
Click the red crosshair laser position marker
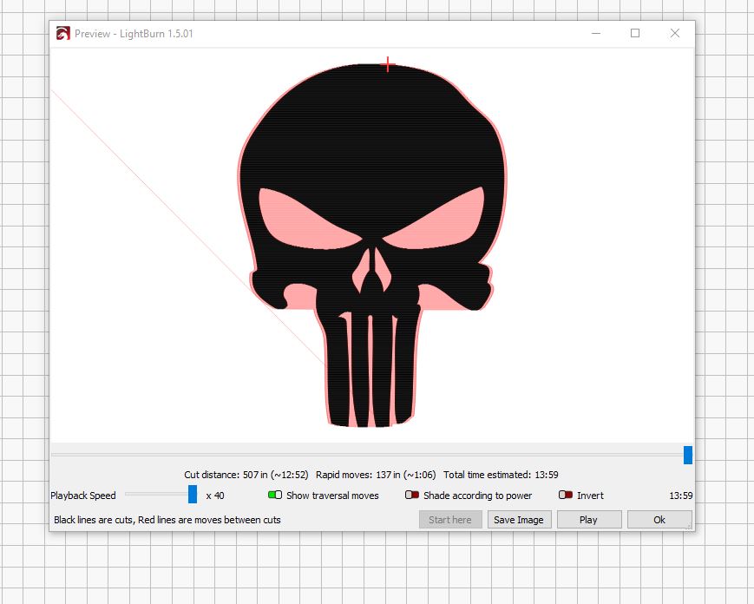tap(388, 64)
